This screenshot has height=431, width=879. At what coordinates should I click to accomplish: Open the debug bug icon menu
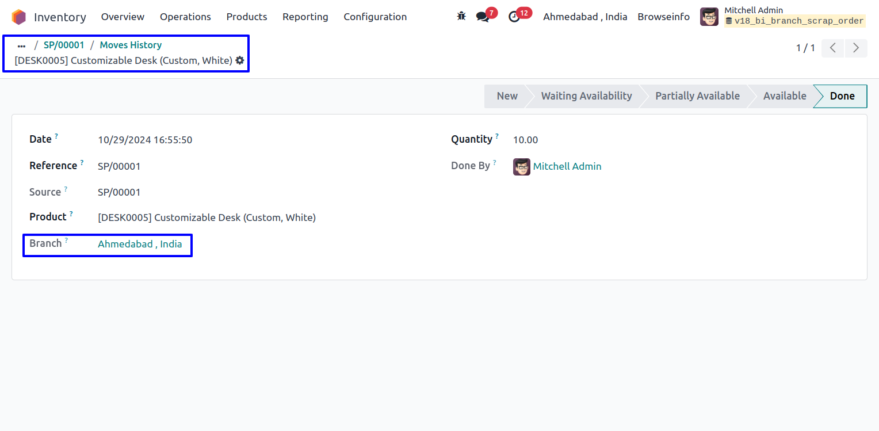tap(461, 17)
